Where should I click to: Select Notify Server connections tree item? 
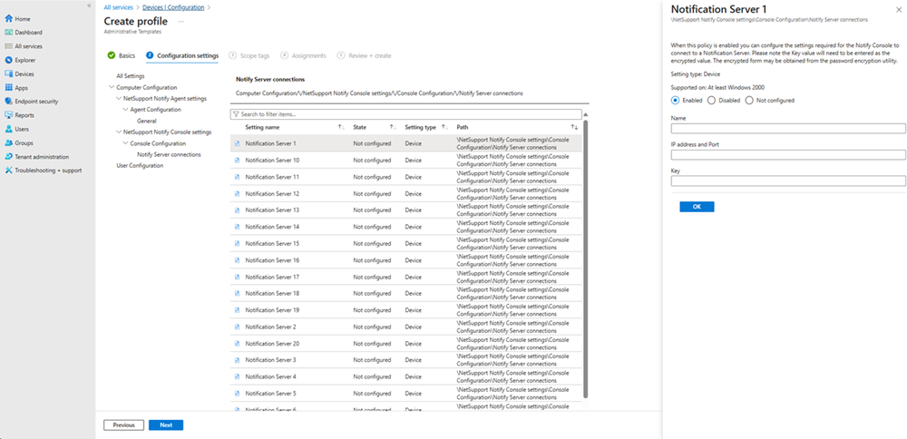tap(169, 155)
